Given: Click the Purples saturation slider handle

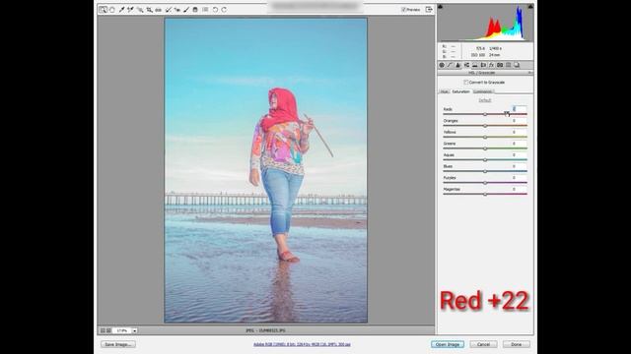Looking at the screenshot, I should coord(485,183).
